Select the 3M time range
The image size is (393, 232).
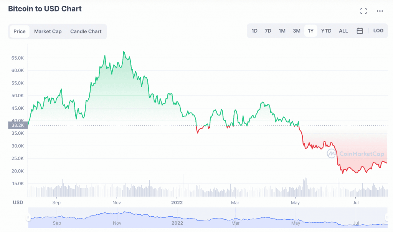297,31
